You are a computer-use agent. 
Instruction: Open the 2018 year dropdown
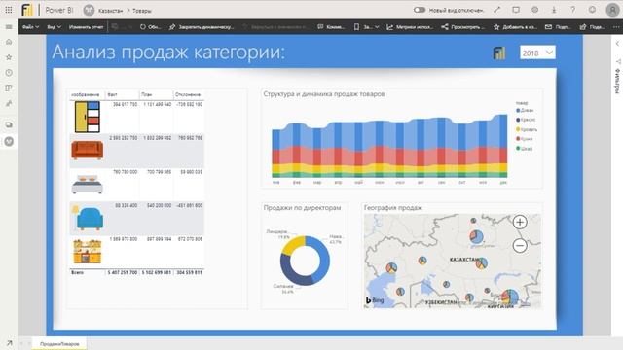537,52
